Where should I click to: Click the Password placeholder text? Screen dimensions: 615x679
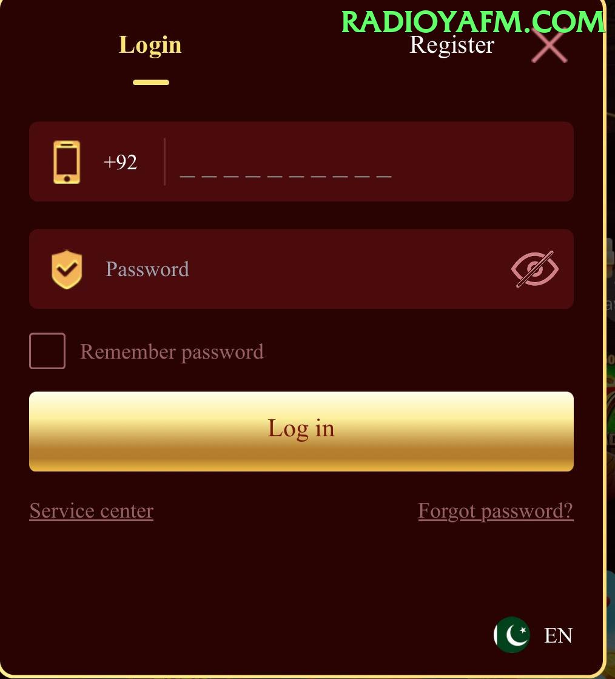pyautogui.click(x=147, y=269)
